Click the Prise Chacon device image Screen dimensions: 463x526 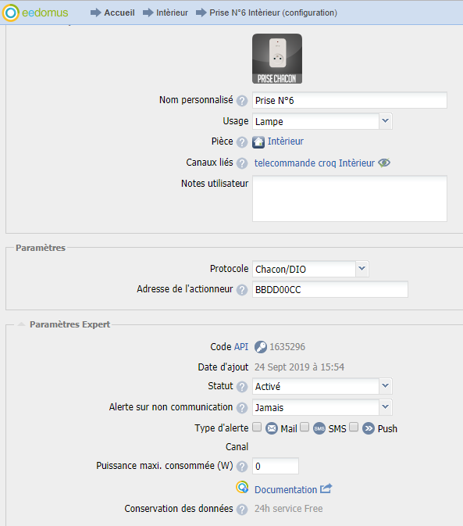click(277, 59)
